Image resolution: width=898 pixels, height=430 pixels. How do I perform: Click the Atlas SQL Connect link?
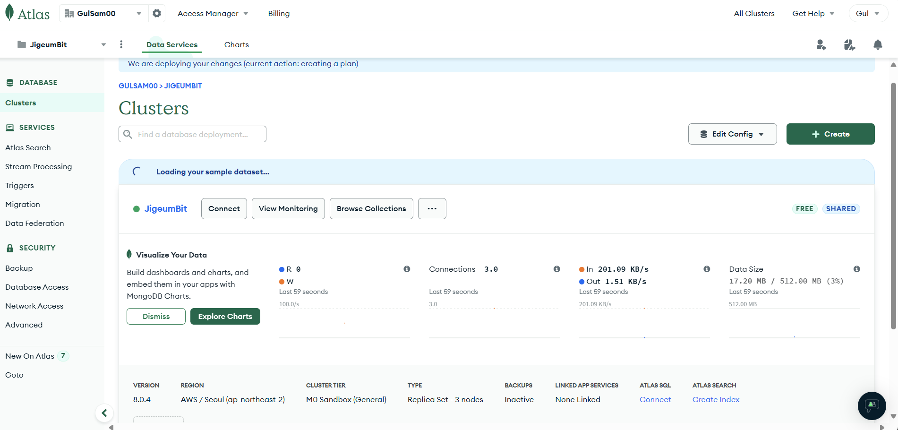(x=655, y=399)
